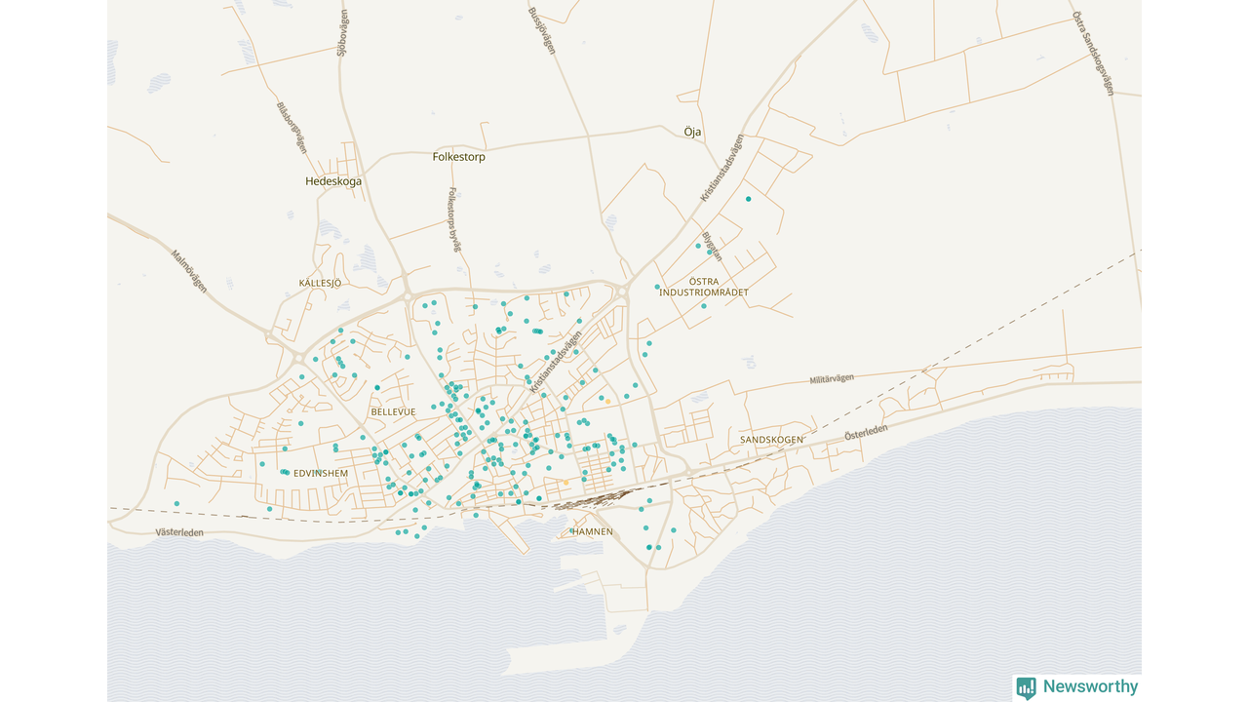Select the Källesjö district label
1248x702 pixels.
(x=320, y=283)
